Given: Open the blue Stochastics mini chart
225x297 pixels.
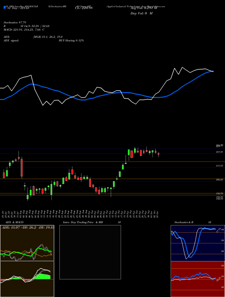Looking at the screenshot, I should coord(198,243).
